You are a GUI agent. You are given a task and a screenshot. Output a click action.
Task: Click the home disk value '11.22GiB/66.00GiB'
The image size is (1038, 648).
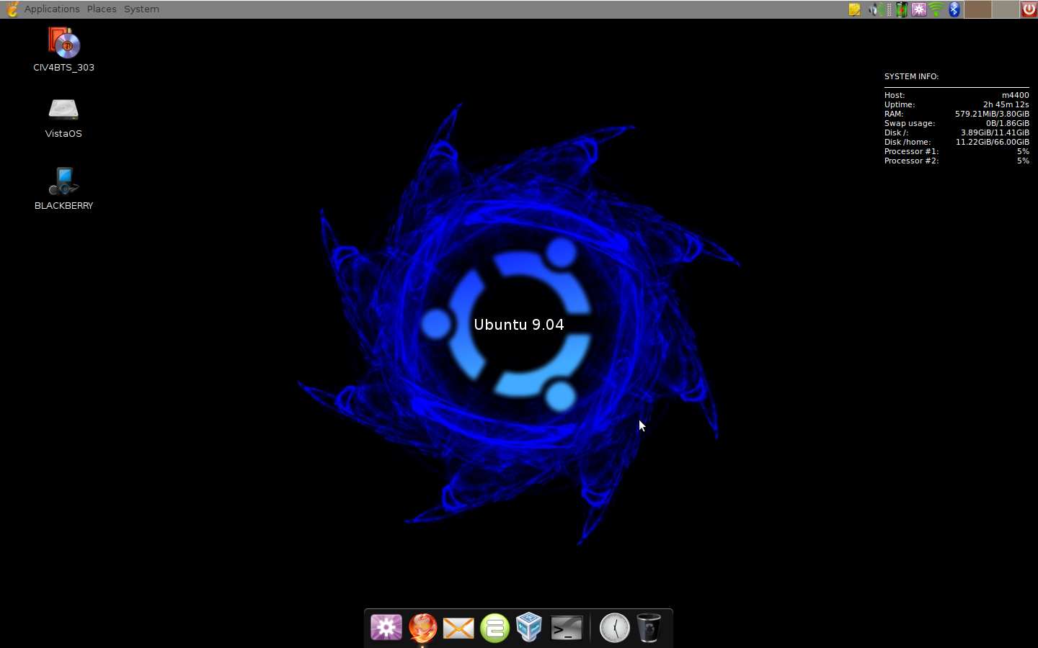(993, 142)
